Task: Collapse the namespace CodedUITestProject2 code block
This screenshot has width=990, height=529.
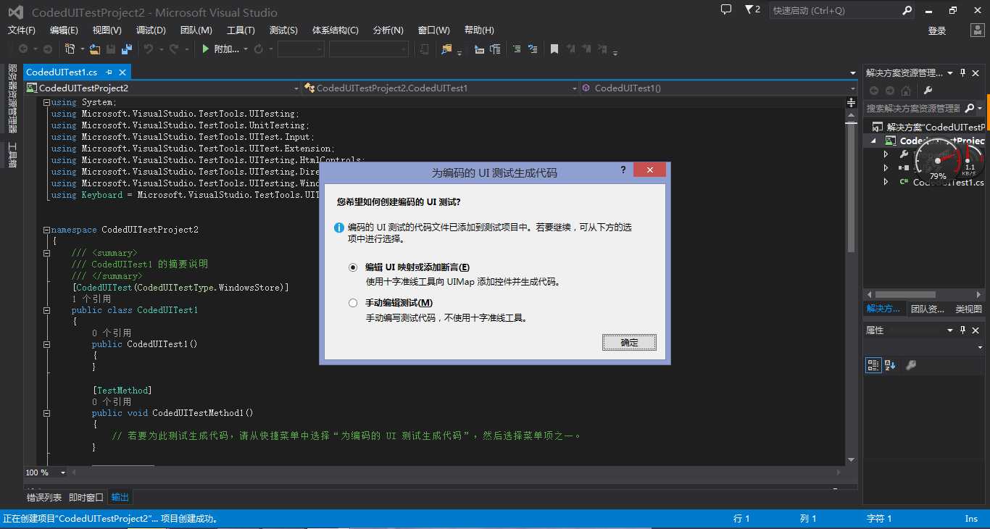Action: [x=46, y=230]
